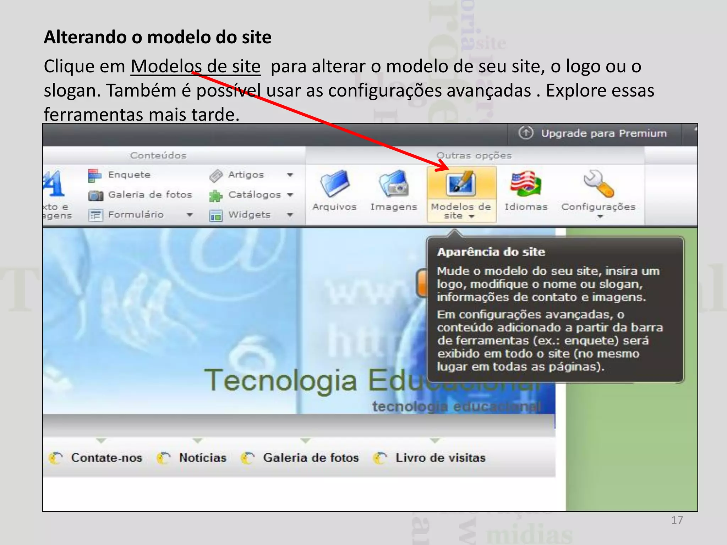Click the Notícias bullet icon
Image resolution: width=727 pixels, height=545 pixels.
pyautogui.click(x=164, y=458)
